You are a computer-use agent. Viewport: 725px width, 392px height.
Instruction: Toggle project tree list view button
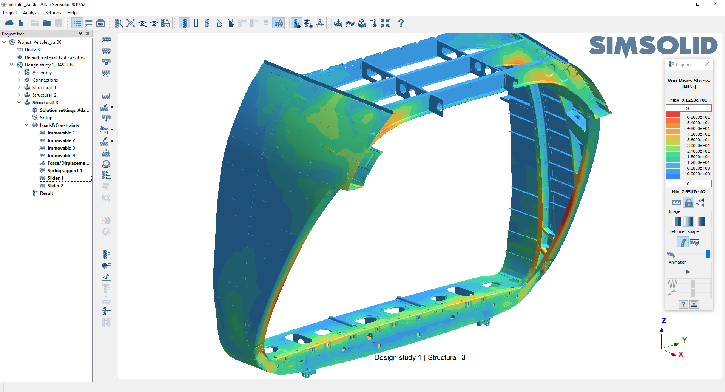point(77,23)
